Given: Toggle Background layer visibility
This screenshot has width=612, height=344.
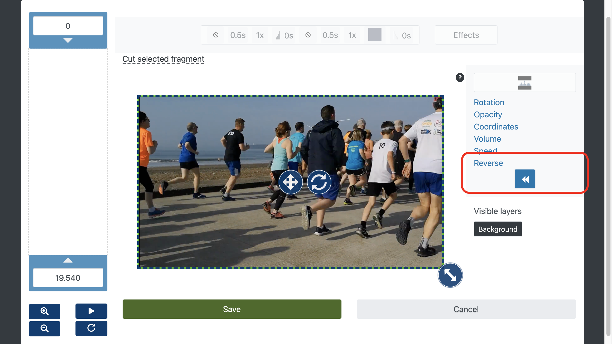Looking at the screenshot, I should [498, 229].
